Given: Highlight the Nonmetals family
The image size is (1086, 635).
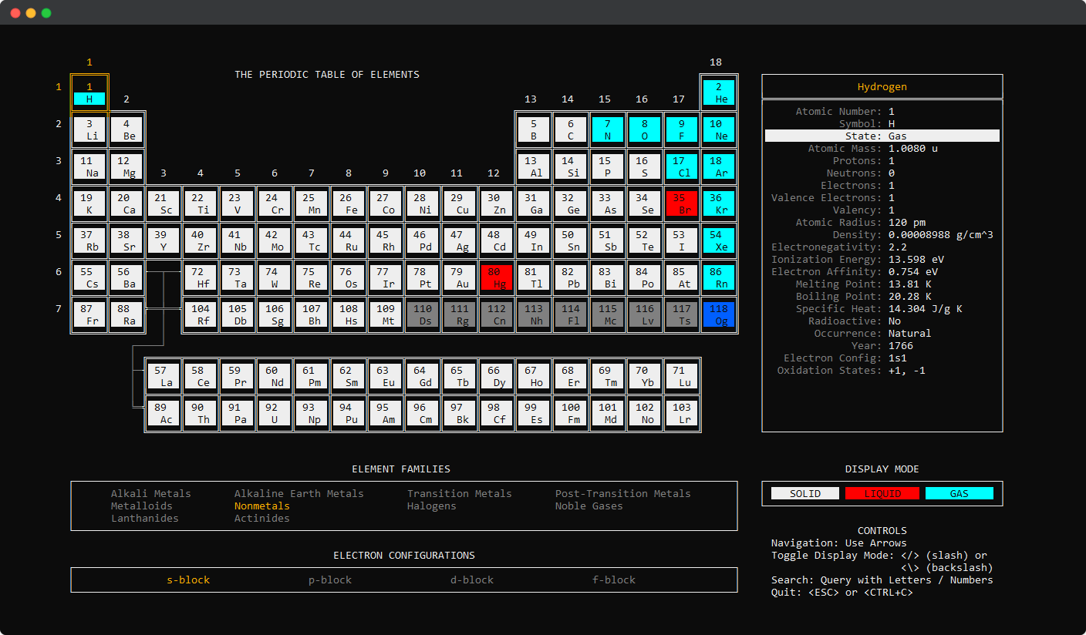Looking at the screenshot, I should point(262,506).
